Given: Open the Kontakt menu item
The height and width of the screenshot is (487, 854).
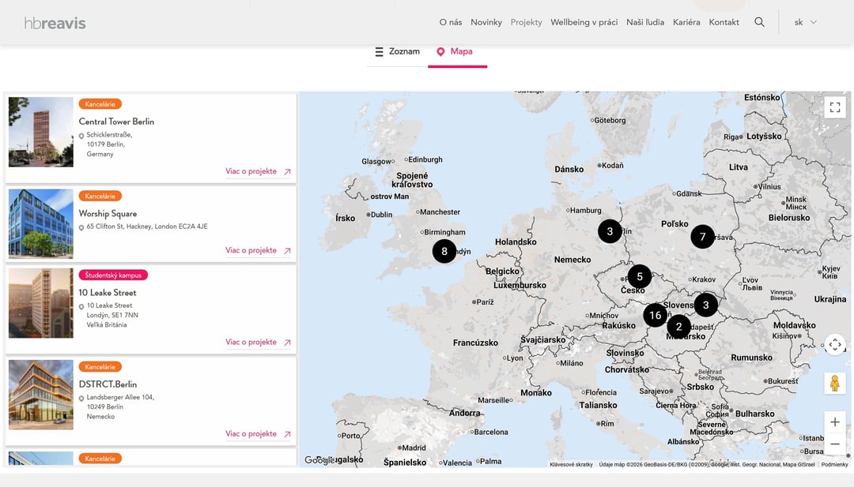Looking at the screenshot, I should pos(724,22).
